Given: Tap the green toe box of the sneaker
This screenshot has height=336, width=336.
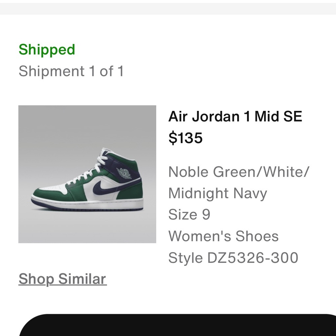Looking at the screenshot, I should [x=46, y=194].
